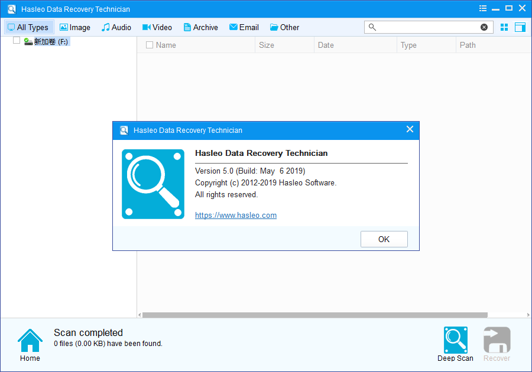Screen dimensions: 532x372
Task: Sort file list by Type column
Action: pos(426,45)
